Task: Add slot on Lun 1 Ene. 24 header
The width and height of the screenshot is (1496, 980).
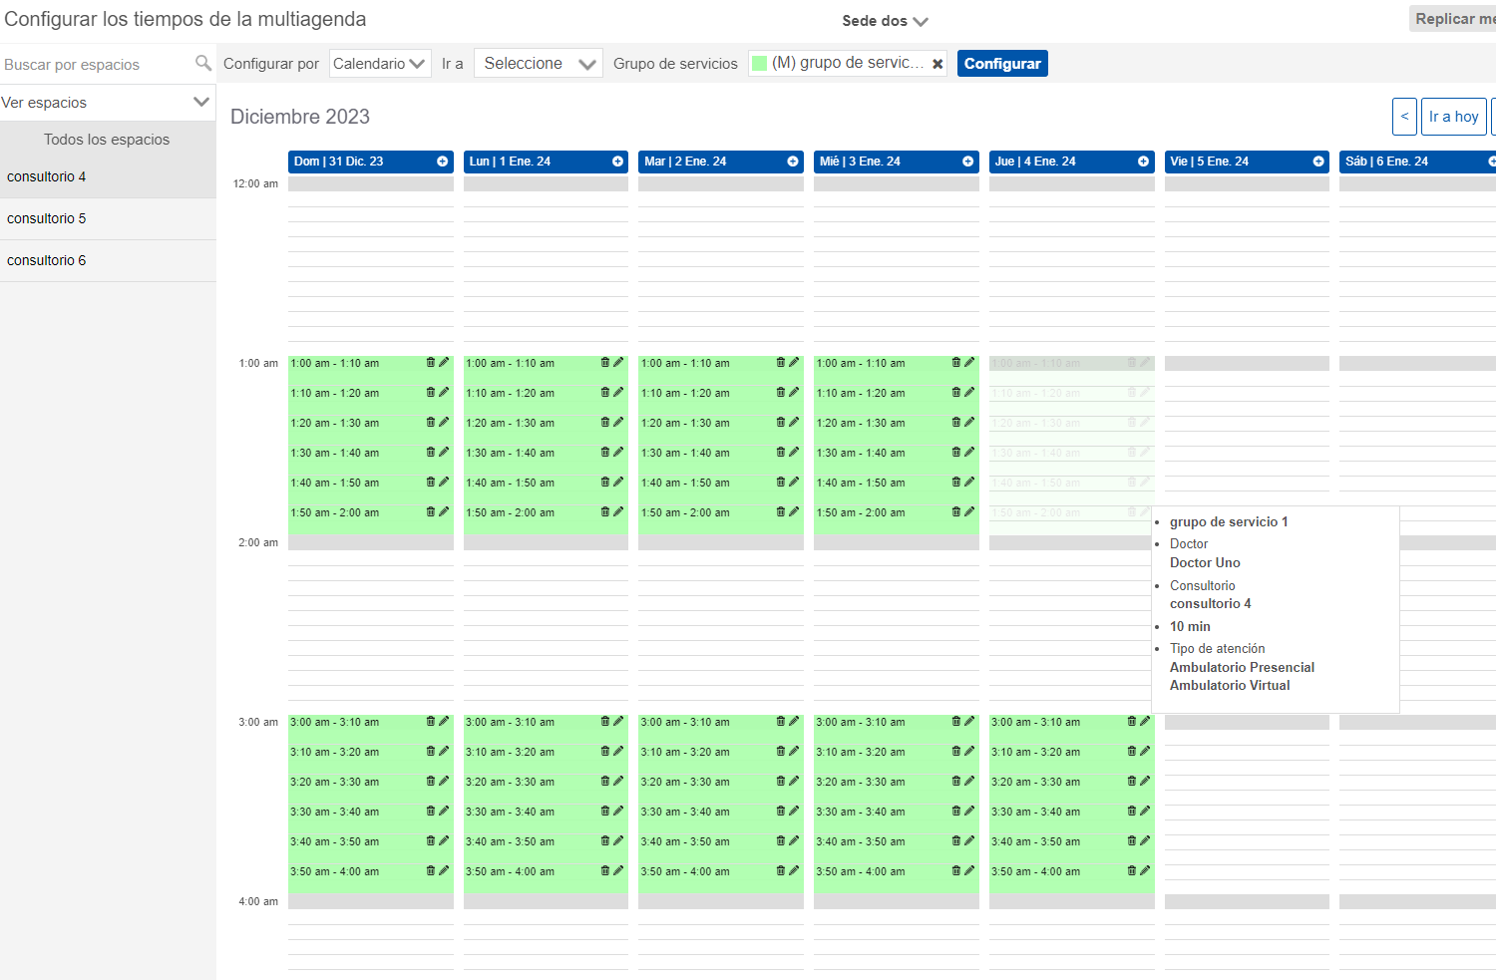Action: [617, 162]
